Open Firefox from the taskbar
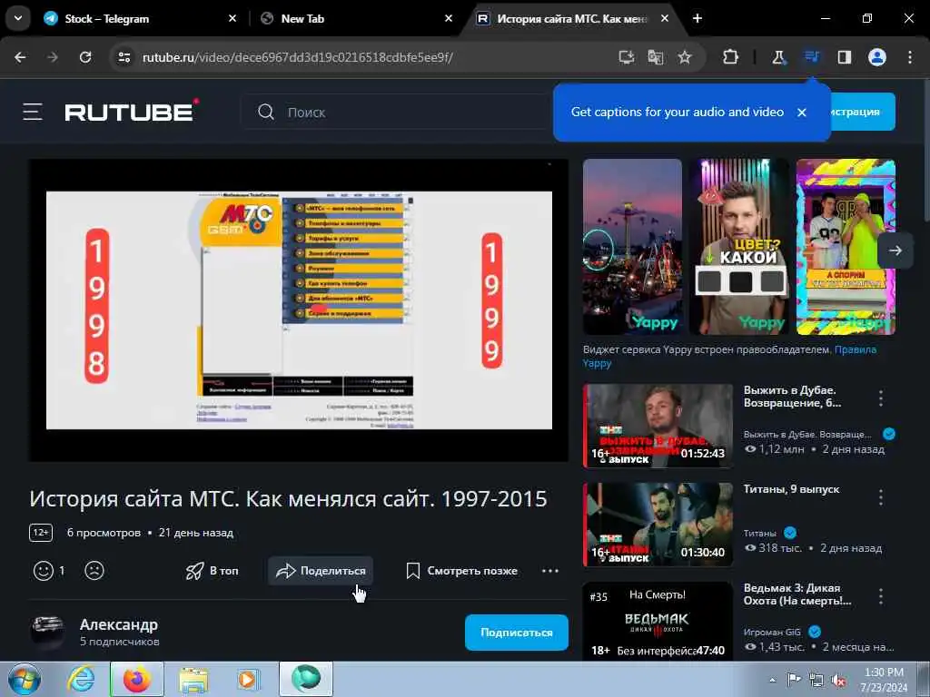 [137, 679]
